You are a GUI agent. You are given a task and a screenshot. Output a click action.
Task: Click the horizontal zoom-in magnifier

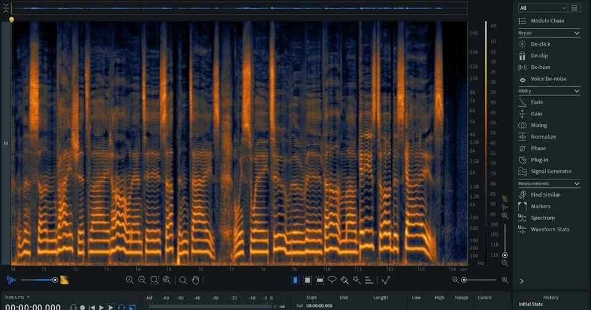tap(505, 280)
